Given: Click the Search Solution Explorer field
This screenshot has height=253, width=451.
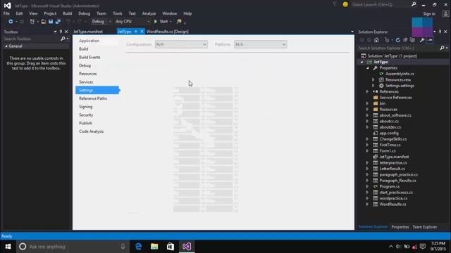Looking at the screenshot, I should coord(398,48).
